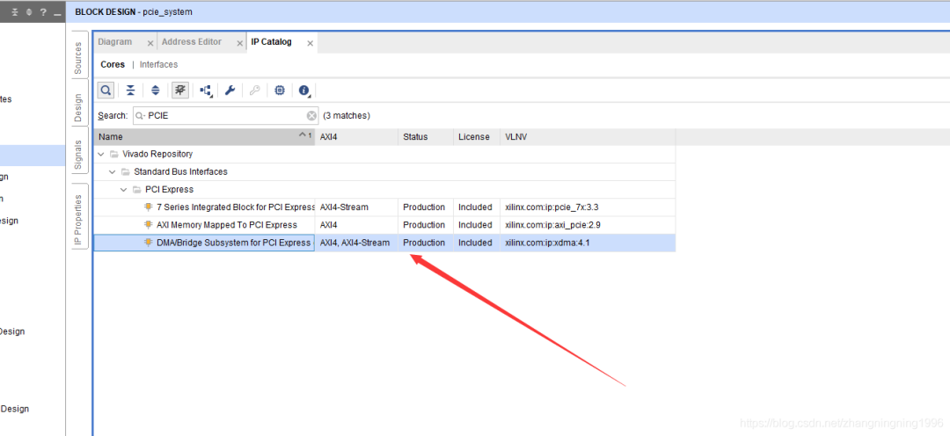Image resolution: width=950 pixels, height=436 pixels.
Task: Open the Address Editor tab
Action: [x=191, y=42]
